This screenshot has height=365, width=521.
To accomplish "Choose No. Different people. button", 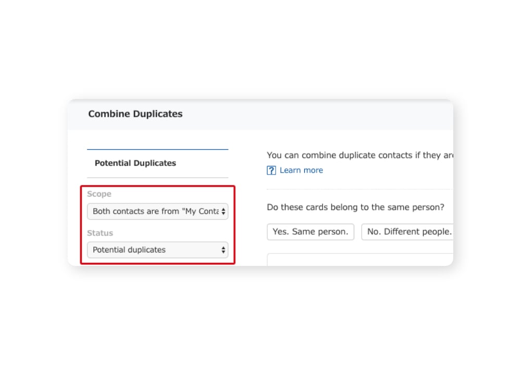I will (x=407, y=232).
